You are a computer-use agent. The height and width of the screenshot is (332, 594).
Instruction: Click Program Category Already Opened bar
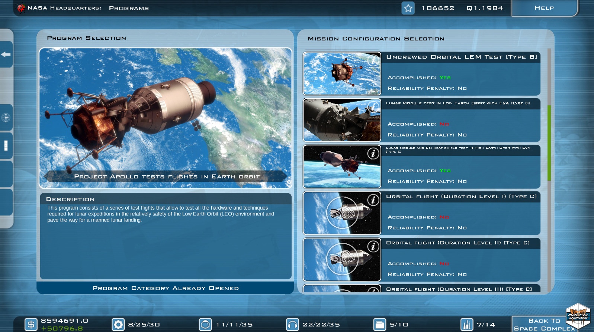166,288
